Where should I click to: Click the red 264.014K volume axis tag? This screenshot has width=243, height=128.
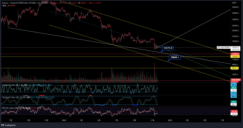click(x=235, y=80)
